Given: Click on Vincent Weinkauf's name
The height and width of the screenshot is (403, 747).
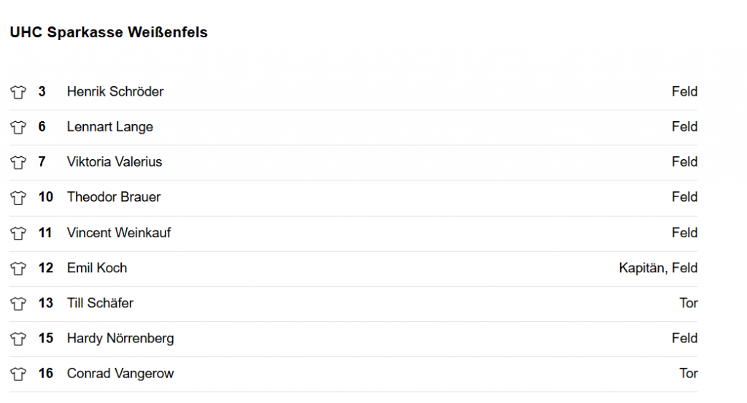Looking at the screenshot, I should [119, 233].
